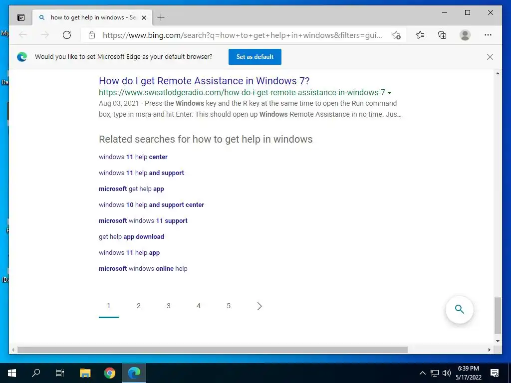Open File Explorer from taskbar

click(x=85, y=373)
